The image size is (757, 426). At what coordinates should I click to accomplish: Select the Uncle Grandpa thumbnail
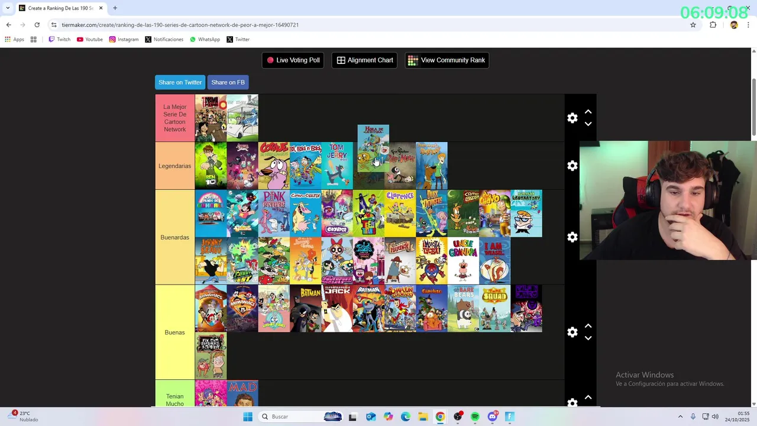coord(464,261)
